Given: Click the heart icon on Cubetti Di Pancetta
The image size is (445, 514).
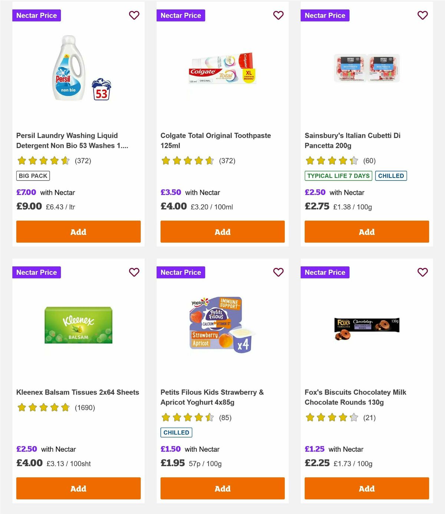Looking at the screenshot, I should [x=422, y=15].
